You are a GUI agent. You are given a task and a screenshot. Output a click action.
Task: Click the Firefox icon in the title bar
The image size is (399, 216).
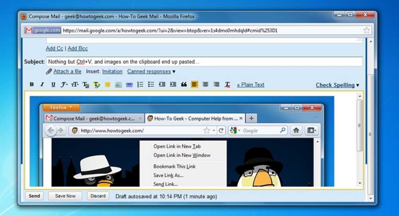pyautogui.click(x=24, y=16)
